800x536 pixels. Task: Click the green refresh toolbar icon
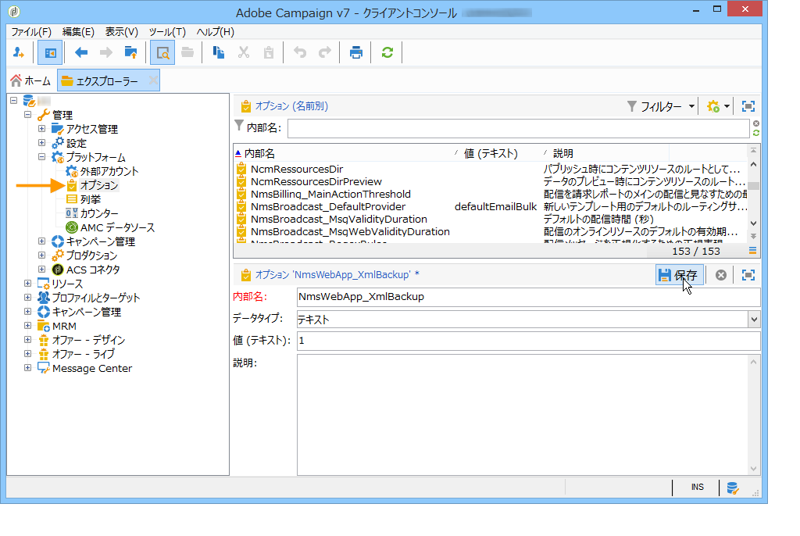click(387, 52)
